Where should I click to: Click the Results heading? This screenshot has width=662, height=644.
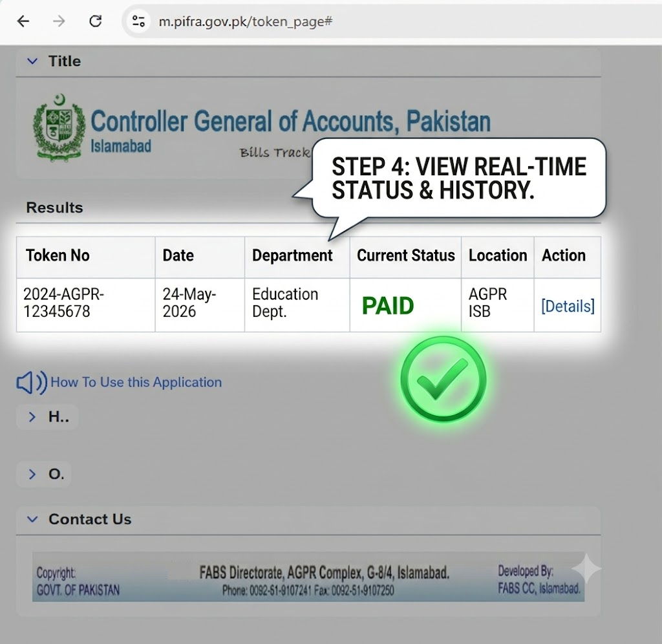[x=54, y=208]
